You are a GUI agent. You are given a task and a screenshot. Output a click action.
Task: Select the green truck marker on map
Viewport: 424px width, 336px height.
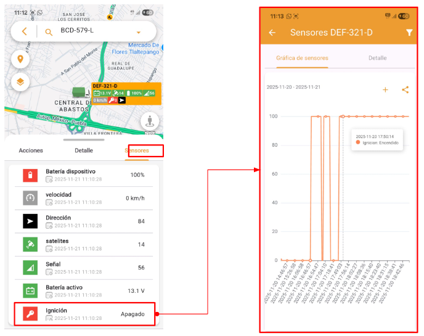(x=79, y=92)
